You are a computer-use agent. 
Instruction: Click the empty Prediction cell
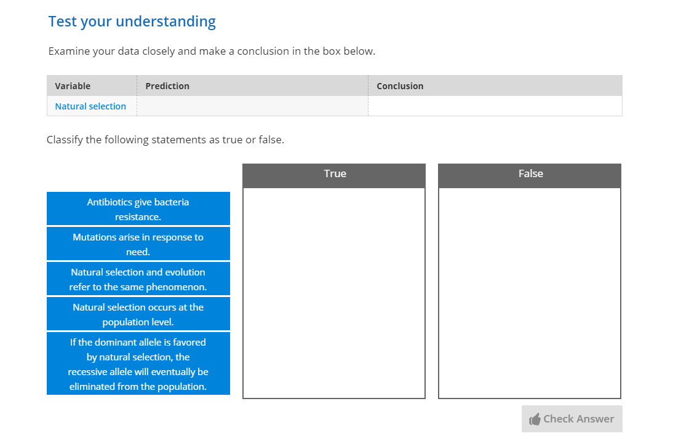[x=252, y=106]
